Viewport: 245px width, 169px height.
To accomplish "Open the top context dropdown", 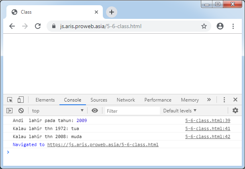I will (x=58, y=110).
